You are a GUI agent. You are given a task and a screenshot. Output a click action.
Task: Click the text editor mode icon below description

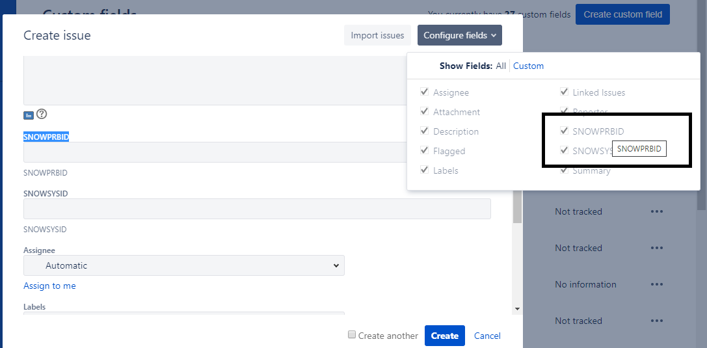tap(28, 115)
